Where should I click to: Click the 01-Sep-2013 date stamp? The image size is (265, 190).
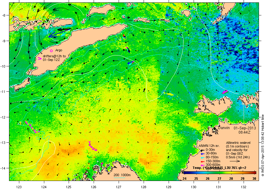(245, 128)
